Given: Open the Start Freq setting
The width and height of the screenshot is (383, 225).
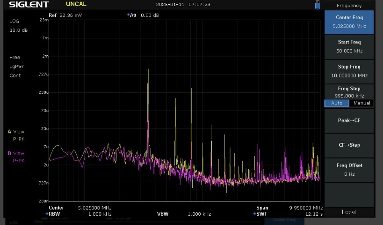Looking at the screenshot, I should [x=349, y=46].
